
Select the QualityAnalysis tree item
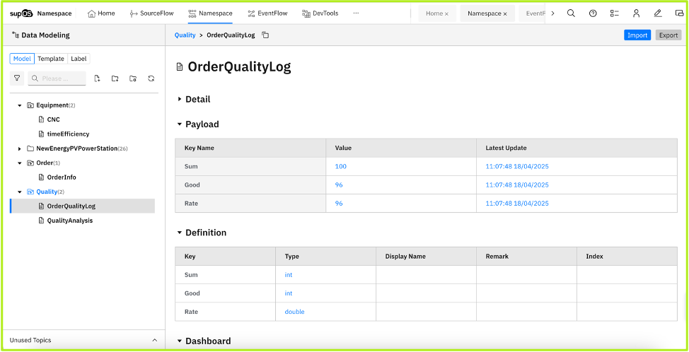[70, 221]
